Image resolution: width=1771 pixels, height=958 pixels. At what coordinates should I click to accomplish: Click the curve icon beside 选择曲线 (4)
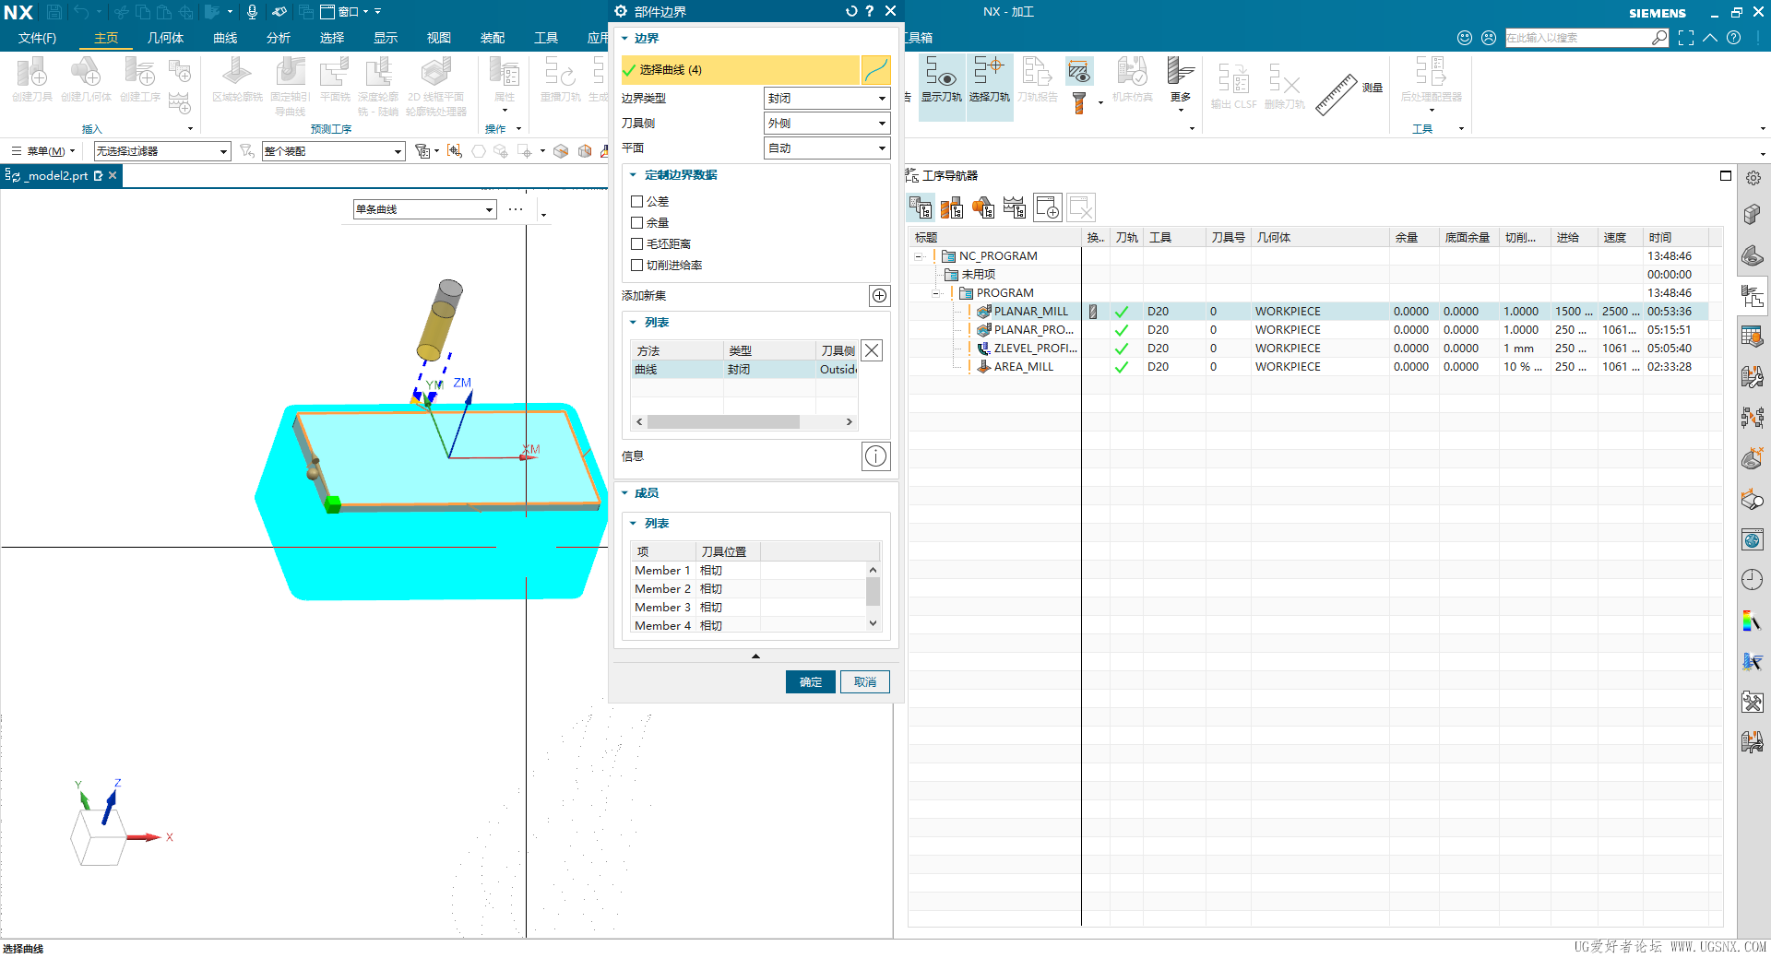(875, 70)
